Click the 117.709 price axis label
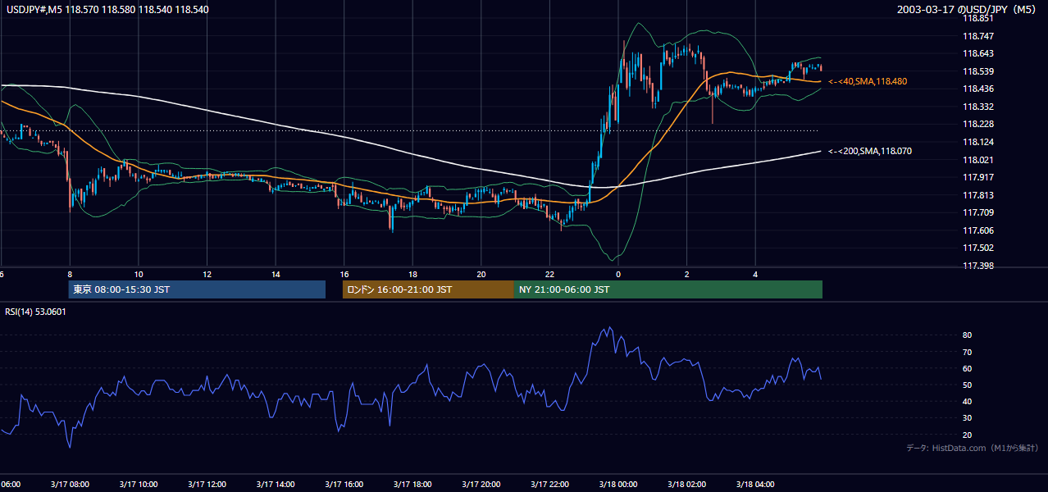 [x=979, y=212]
